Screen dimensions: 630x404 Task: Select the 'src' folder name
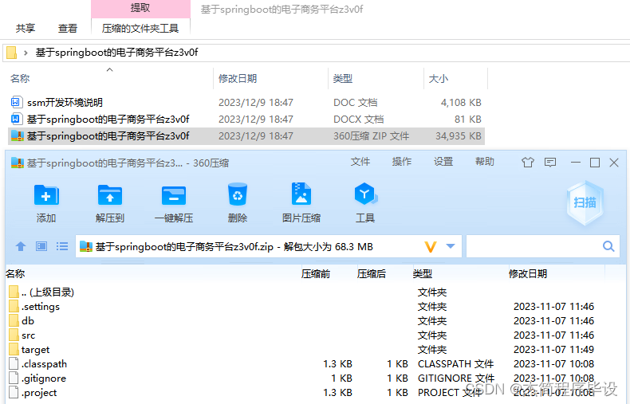[28, 335]
